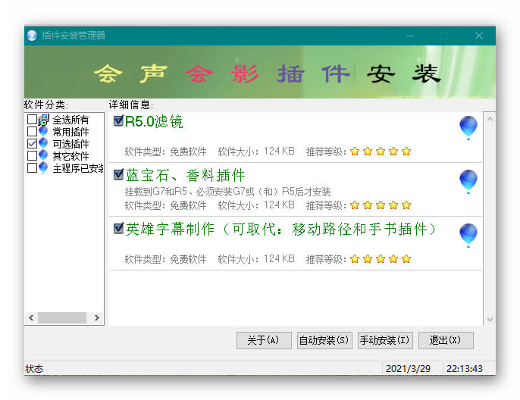Viewport: 520px width, 400px height.
Task: Click the balloon icon in the 蓝宝石、香料插件 row
Action: click(468, 182)
